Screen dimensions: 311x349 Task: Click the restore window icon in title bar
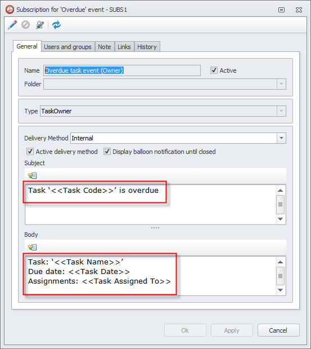point(281,10)
